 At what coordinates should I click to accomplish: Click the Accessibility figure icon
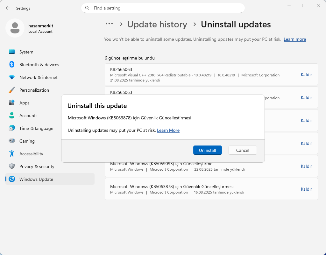12,153
